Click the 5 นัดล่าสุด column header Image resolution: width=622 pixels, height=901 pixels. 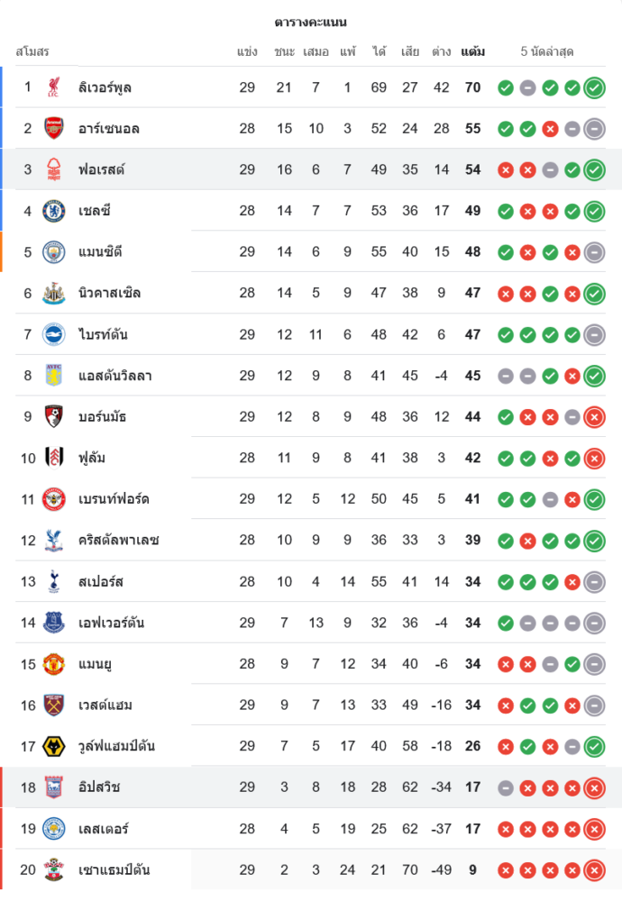(547, 51)
